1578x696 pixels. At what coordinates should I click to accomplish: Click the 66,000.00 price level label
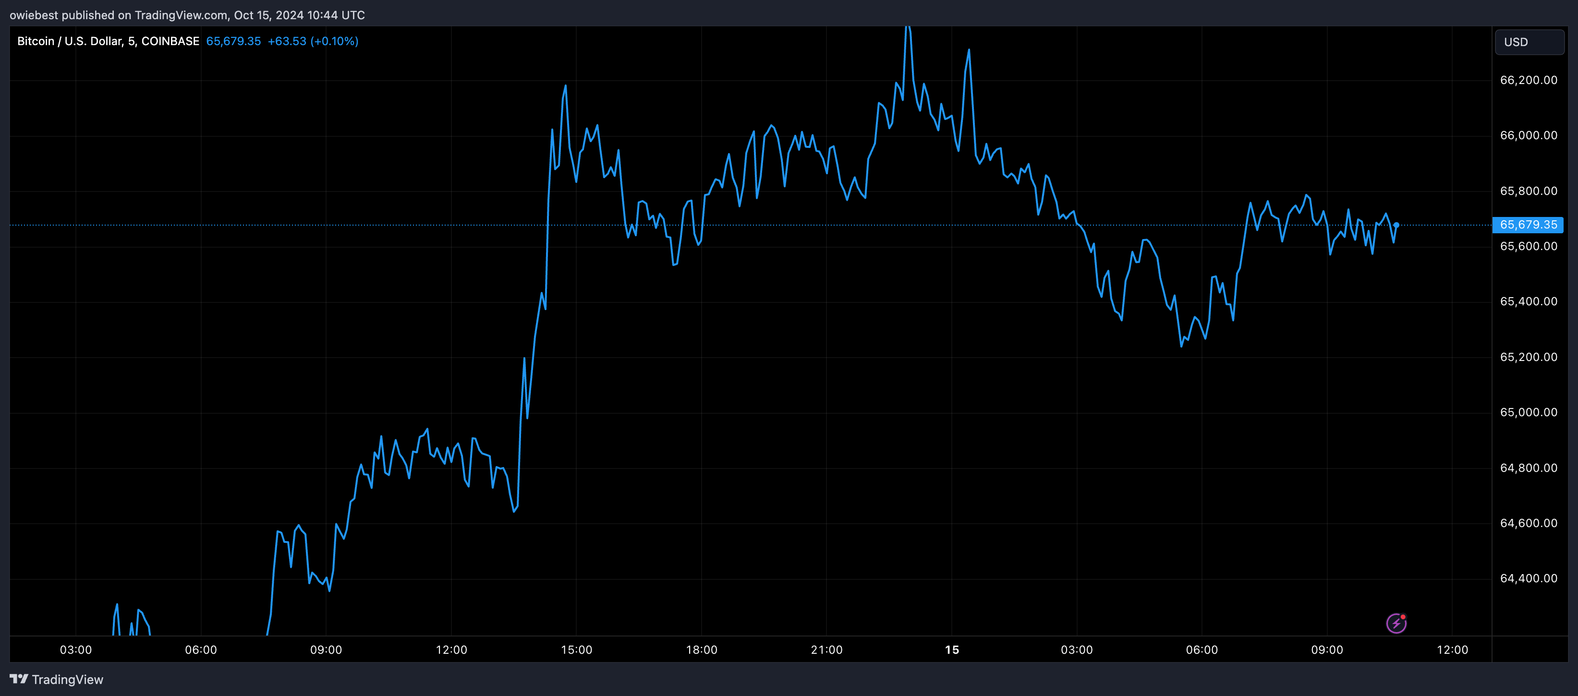tap(1529, 135)
